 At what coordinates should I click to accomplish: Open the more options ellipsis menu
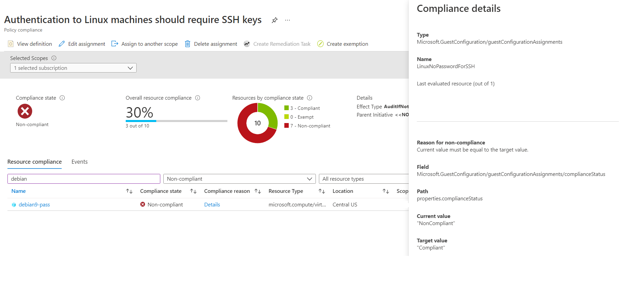pos(287,20)
